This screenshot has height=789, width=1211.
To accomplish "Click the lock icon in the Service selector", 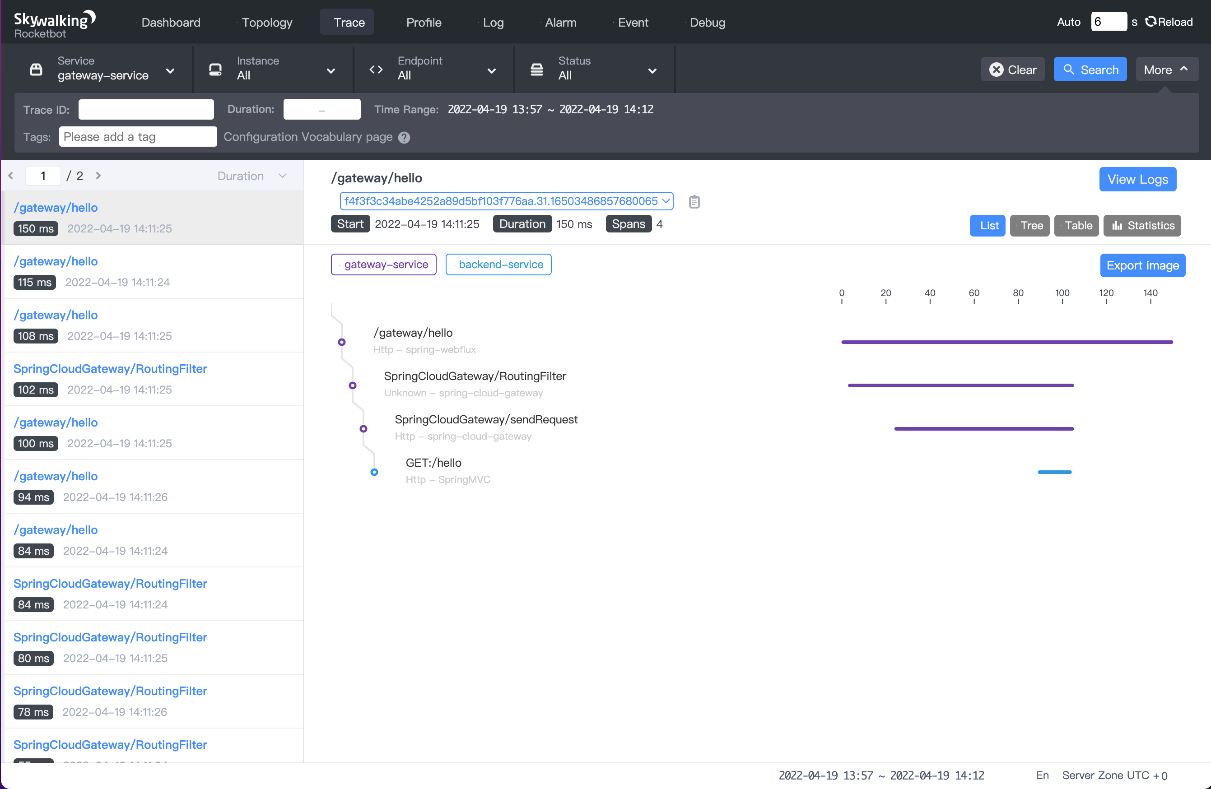I will click(36, 69).
